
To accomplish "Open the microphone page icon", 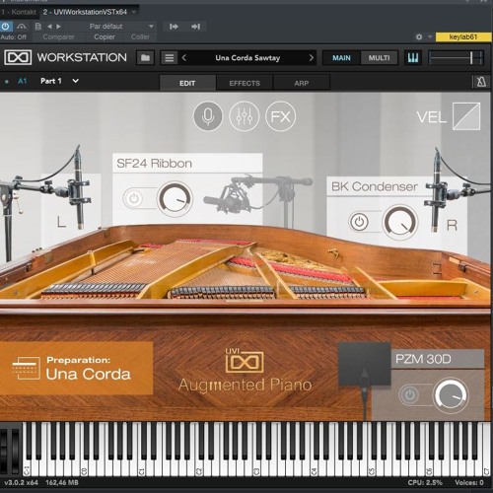I will (208, 116).
